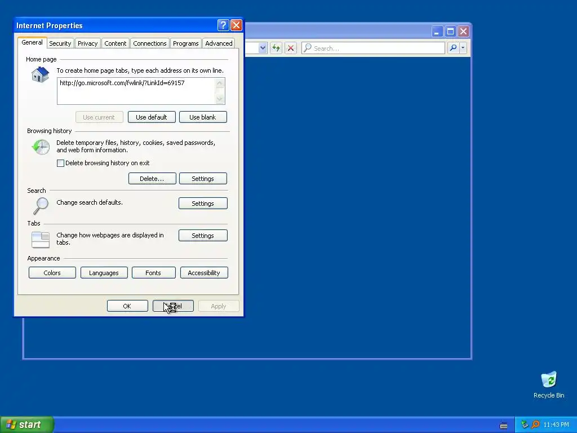
Task: Open Browsing history Settings
Action: click(x=203, y=179)
